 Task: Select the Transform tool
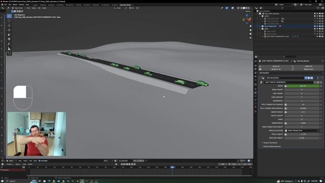(x=9, y=39)
